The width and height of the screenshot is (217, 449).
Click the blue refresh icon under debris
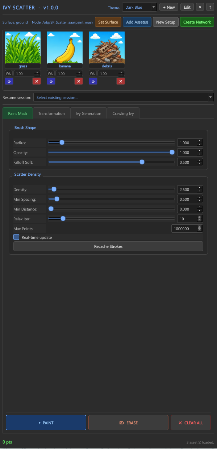click(x=93, y=82)
